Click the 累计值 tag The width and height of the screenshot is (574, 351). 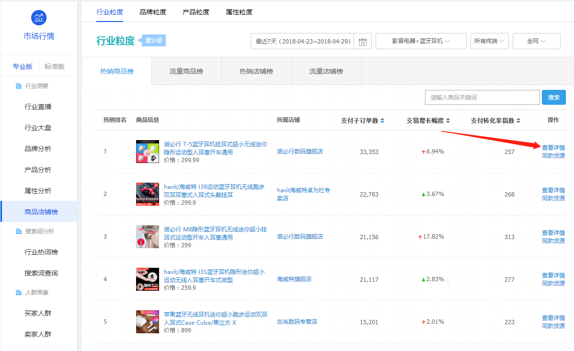pyautogui.click(x=154, y=41)
